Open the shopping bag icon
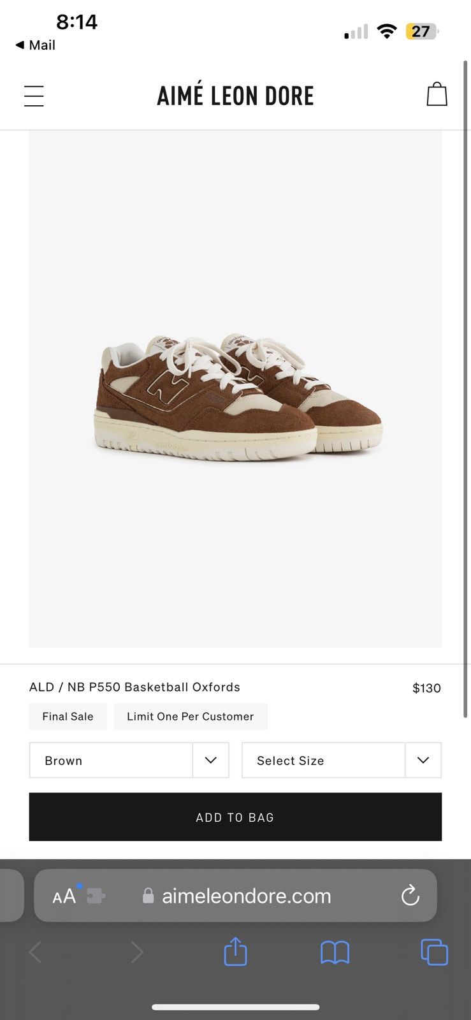 click(437, 94)
